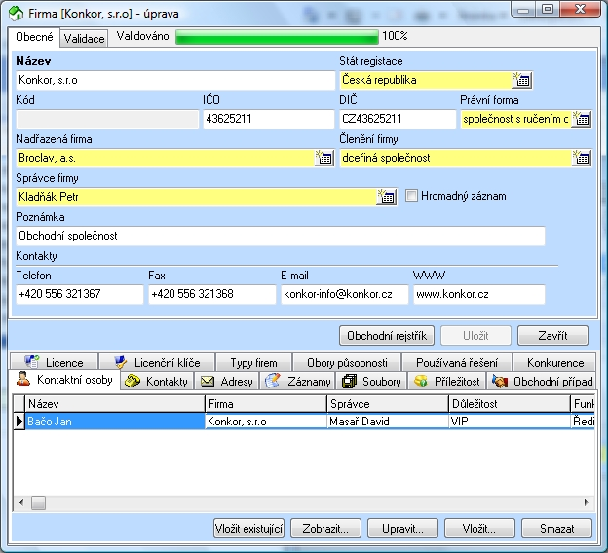The image size is (608, 553).
Task: Focus the Kód input field
Action: [x=107, y=119]
